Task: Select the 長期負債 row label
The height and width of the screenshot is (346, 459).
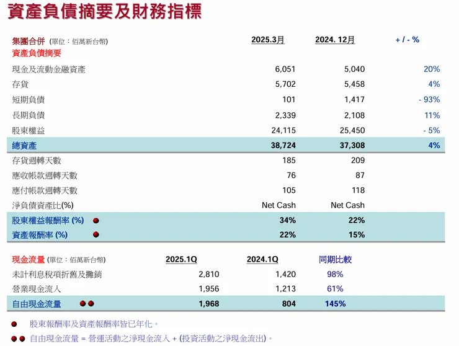Action: (x=29, y=115)
